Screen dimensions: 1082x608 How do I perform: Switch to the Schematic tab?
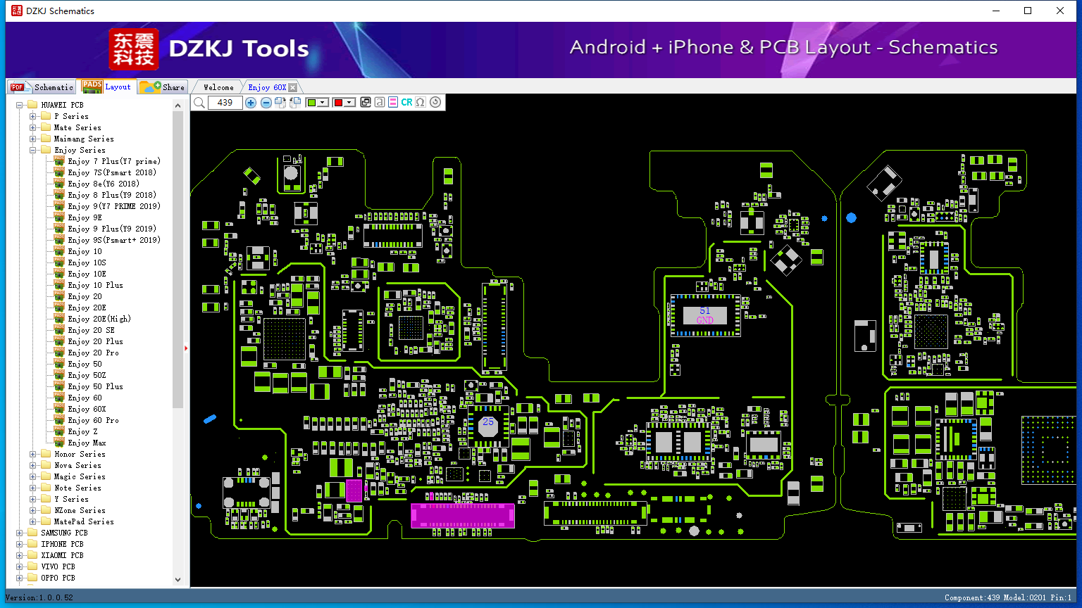(x=41, y=87)
